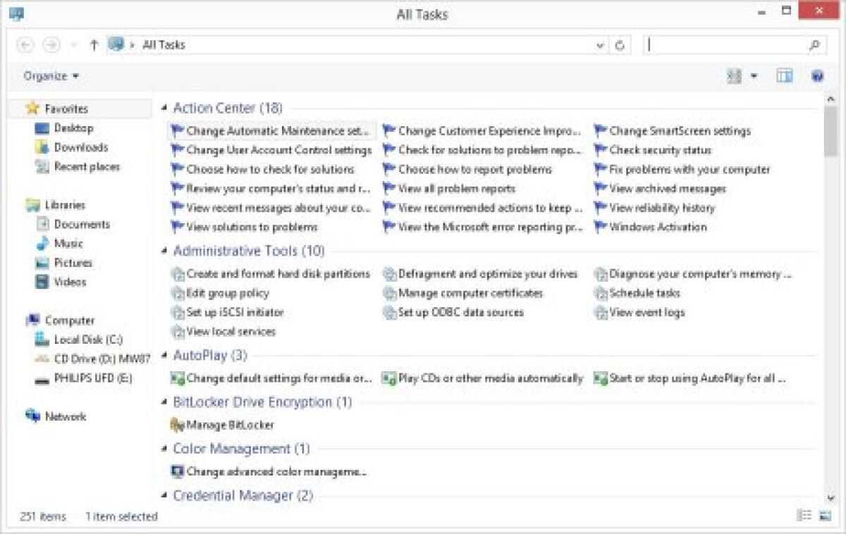Screen dimensions: 846x534
Task: Toggle the preview pane
Action: point(783,75)
